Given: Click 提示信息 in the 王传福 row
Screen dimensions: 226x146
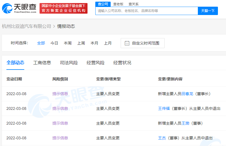Looking at the screenshot, I should (x=60, y=108).
